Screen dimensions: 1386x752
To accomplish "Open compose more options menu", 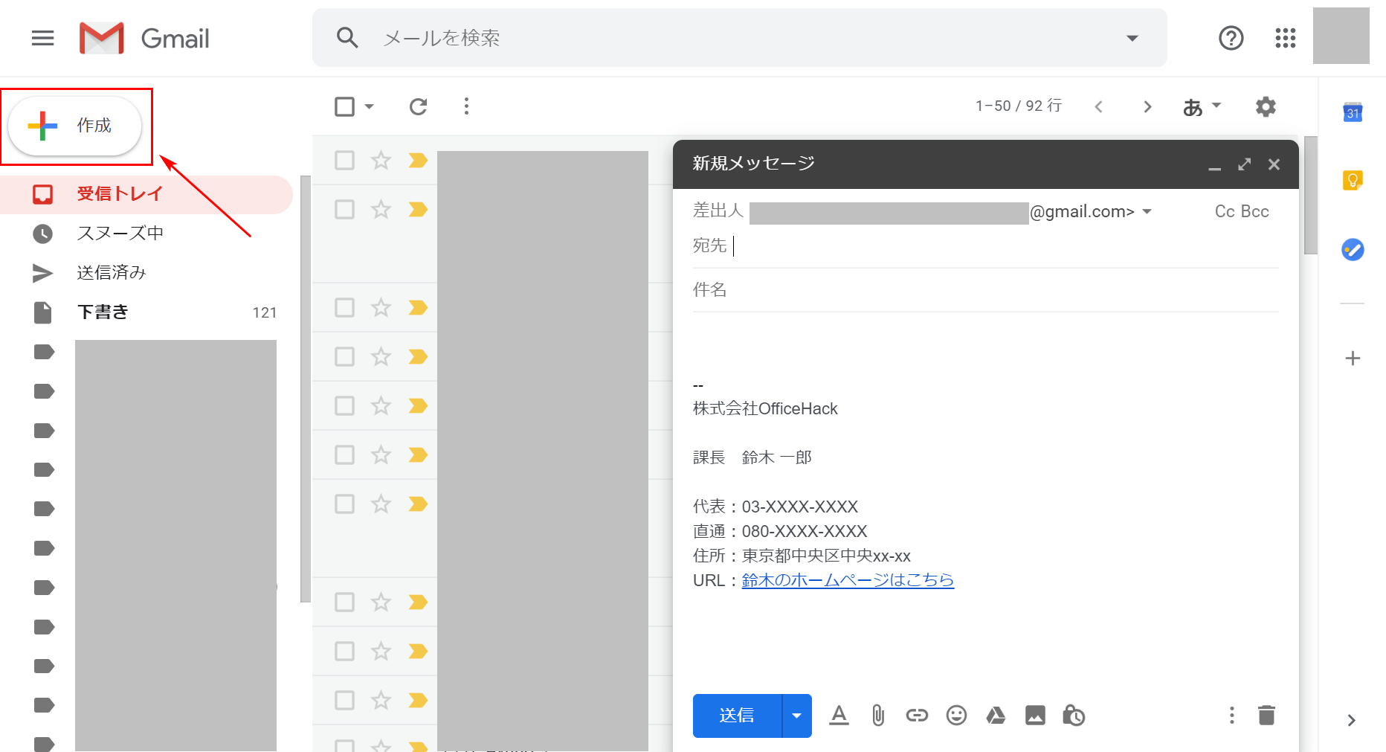I will [1232, 716].
